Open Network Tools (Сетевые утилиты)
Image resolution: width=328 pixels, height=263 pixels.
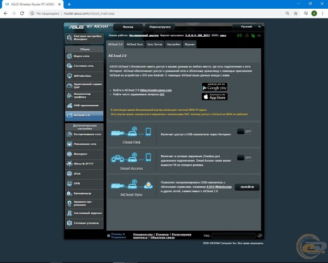tap(84, 223)
